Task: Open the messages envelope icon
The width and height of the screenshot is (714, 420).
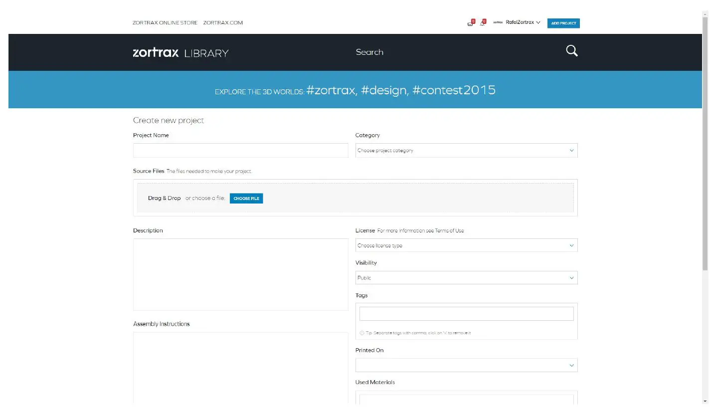Action: click(470, 23)
